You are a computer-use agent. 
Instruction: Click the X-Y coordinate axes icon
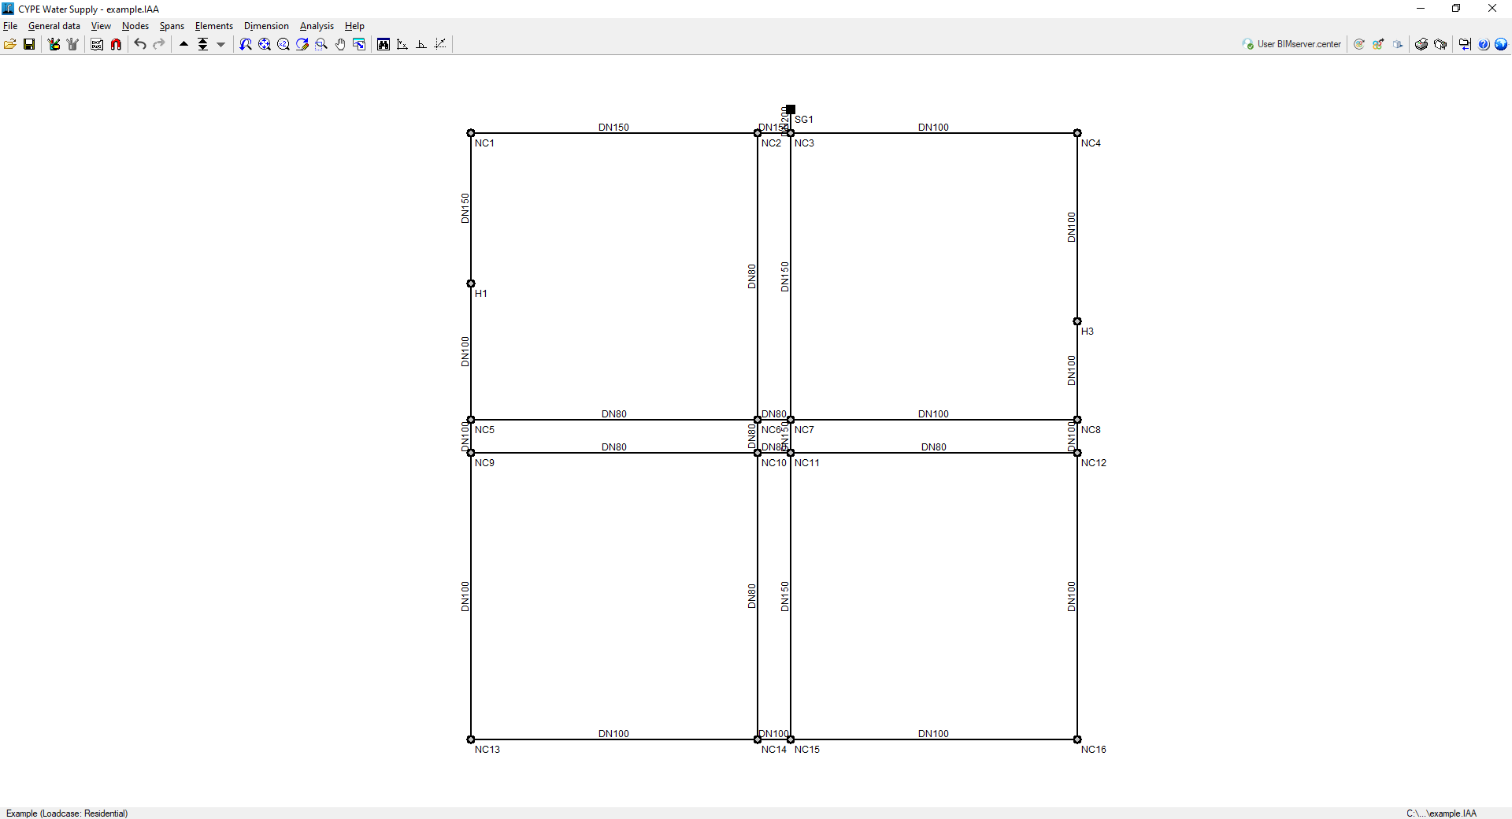(x=402, y=44)
